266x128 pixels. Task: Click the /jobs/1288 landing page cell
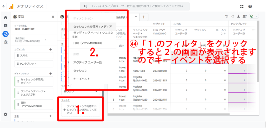point(139,71)
